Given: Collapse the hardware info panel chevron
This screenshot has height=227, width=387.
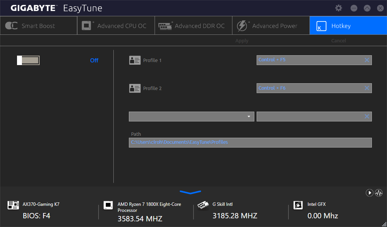Looking at the screenshot, I should 190,192.
